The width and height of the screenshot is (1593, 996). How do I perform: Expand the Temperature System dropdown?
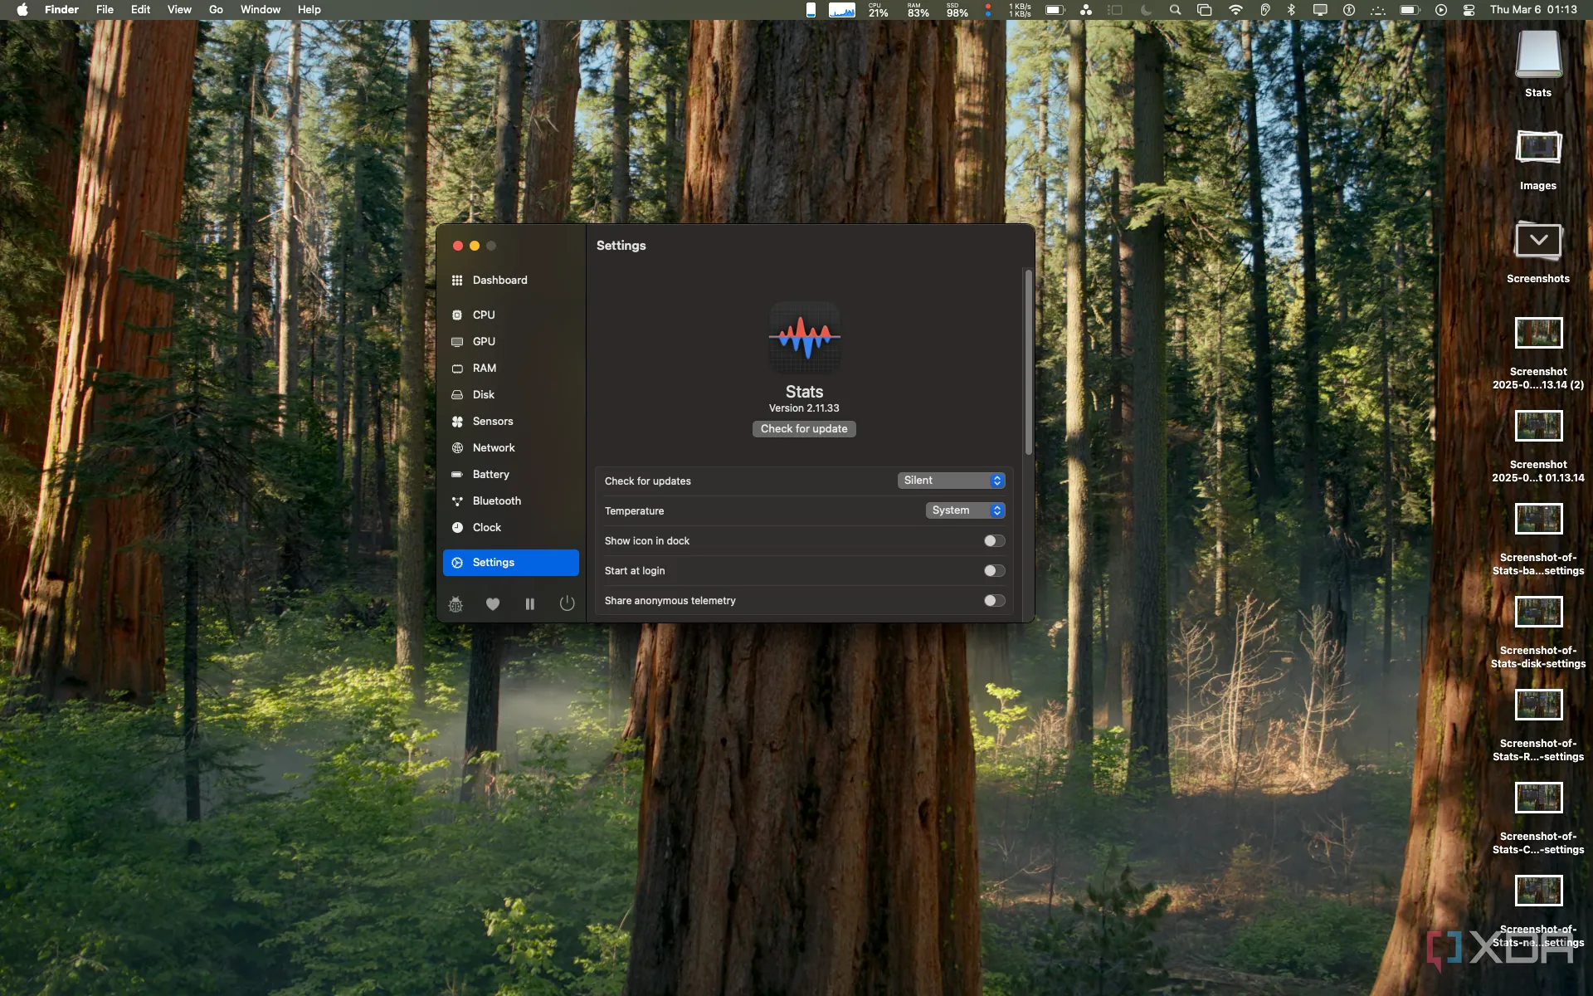pyautogui.click(x=965, y=510)
